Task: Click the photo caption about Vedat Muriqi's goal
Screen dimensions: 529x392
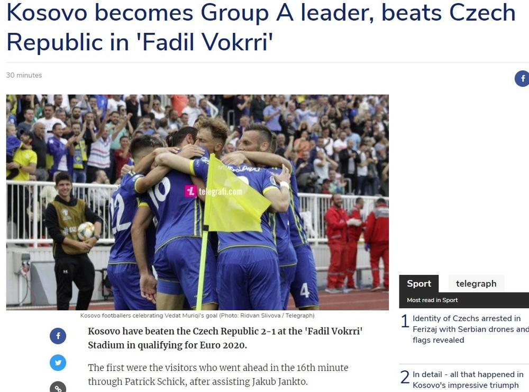Action: pyautogui.click(x=197, y=316)
